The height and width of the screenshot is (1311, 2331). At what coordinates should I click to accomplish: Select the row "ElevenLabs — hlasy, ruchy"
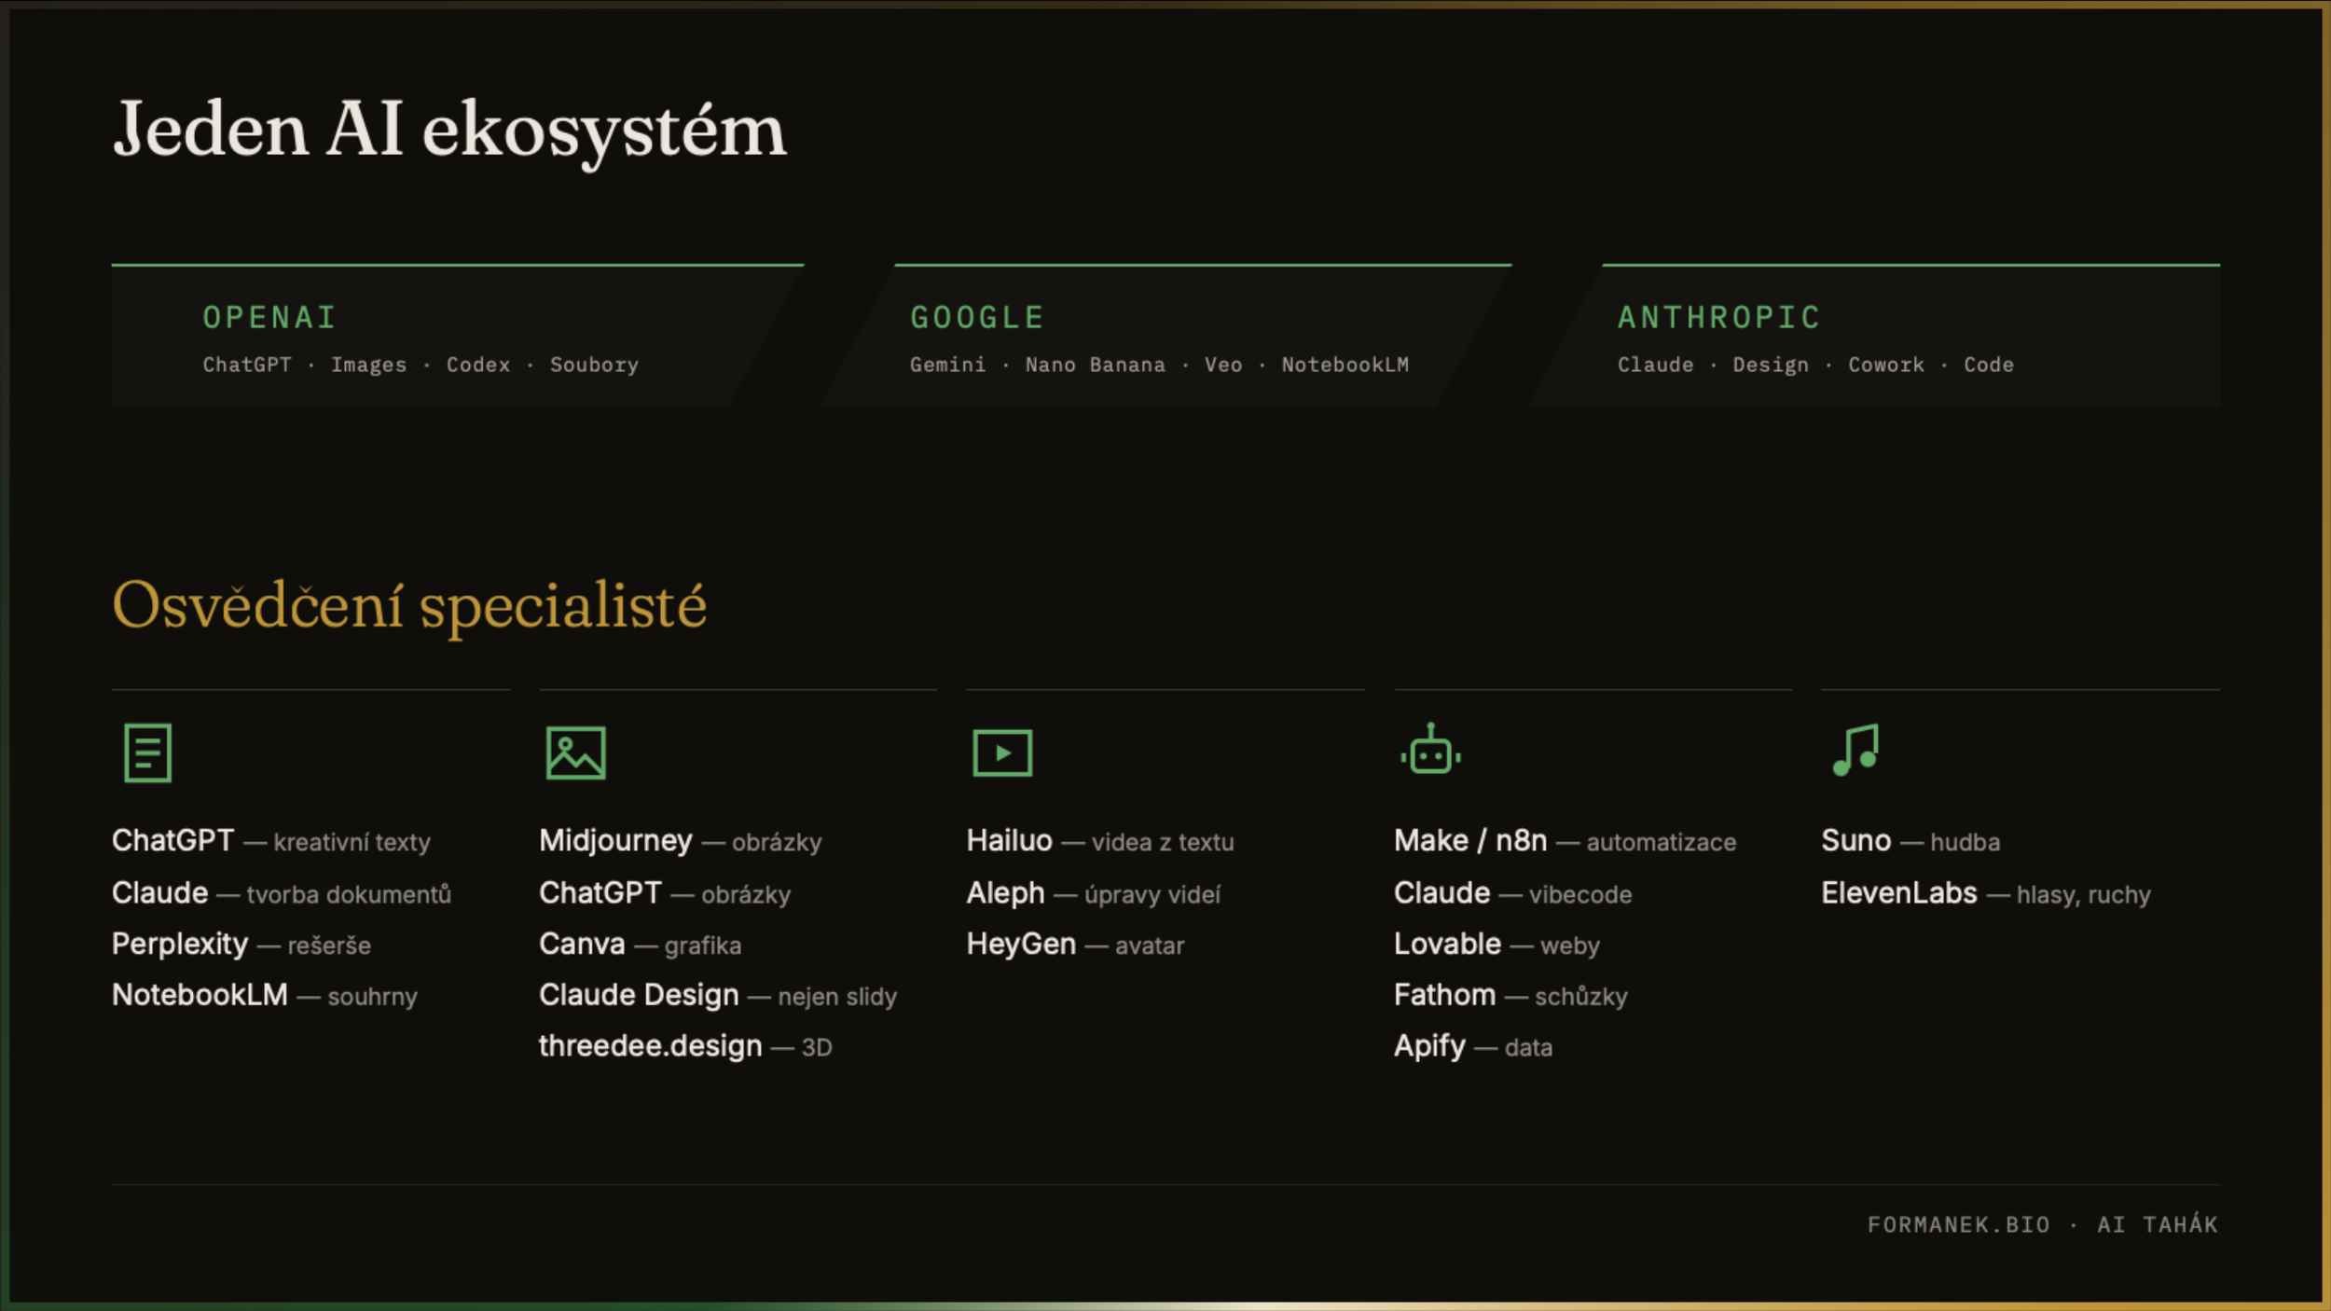pyautogui.click(x=1986, y=893)
